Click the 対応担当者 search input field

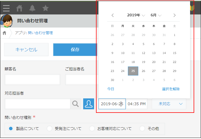pyautogui.click(x=38, y=104)
